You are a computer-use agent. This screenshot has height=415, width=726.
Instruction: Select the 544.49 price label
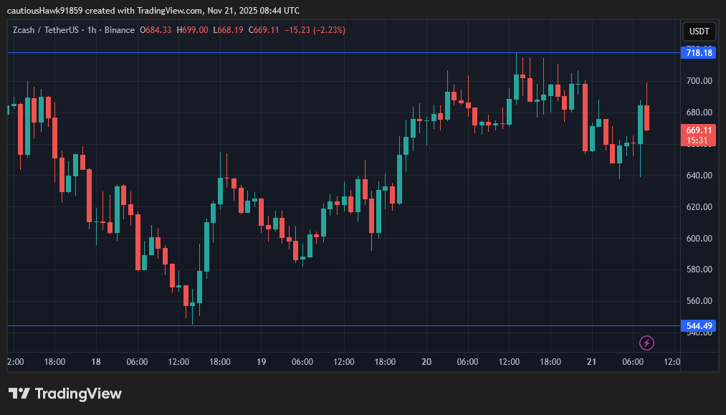[699, 326]
